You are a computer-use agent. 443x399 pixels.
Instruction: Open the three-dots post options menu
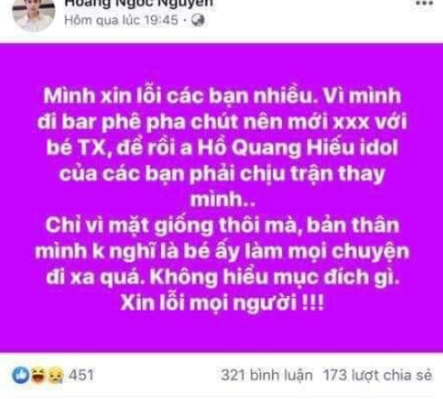pyautogui.click(x=424, y=4)
